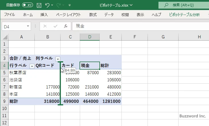
Task: Click the 現金 cell D4
Action: point(90,66)
